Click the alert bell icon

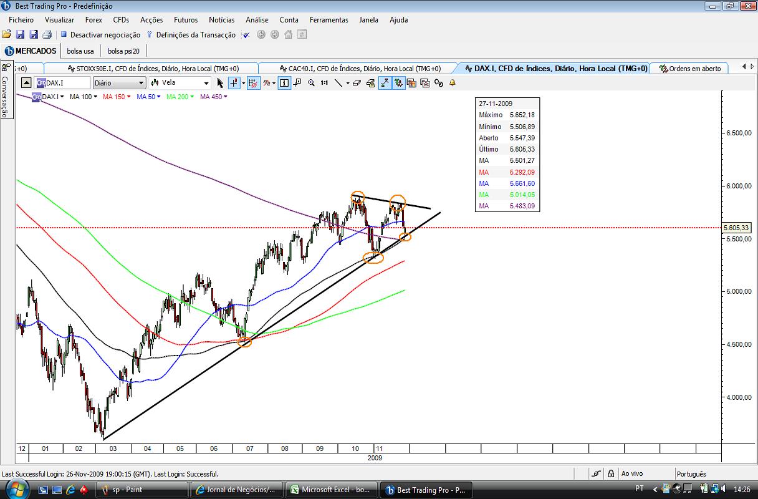(453, 82)
